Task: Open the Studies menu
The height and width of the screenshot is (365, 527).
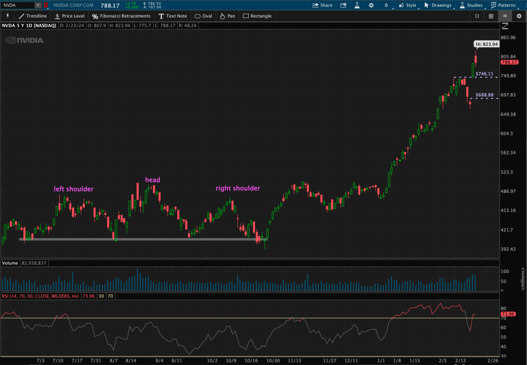Action: pos(470,5)
